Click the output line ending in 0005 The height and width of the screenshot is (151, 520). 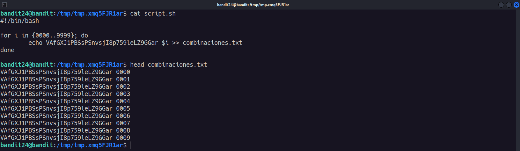click(65, 109)
